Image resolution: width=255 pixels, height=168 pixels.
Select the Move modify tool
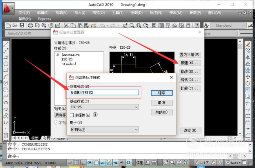(x=248, y=77)
